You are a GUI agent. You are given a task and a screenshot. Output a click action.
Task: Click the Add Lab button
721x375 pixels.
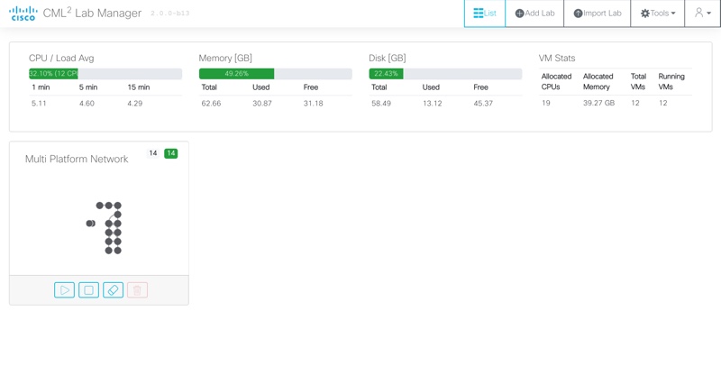click(534, 14)
